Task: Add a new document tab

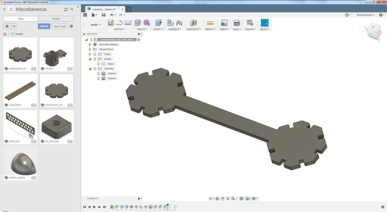Action: (x=128, y=9)
